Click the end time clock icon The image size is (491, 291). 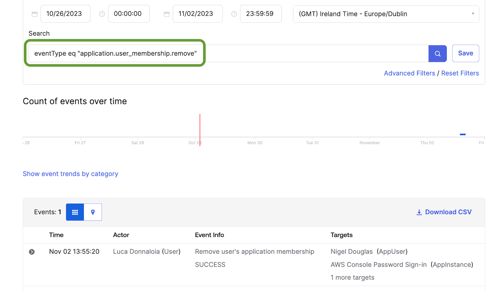pos(234,14)
